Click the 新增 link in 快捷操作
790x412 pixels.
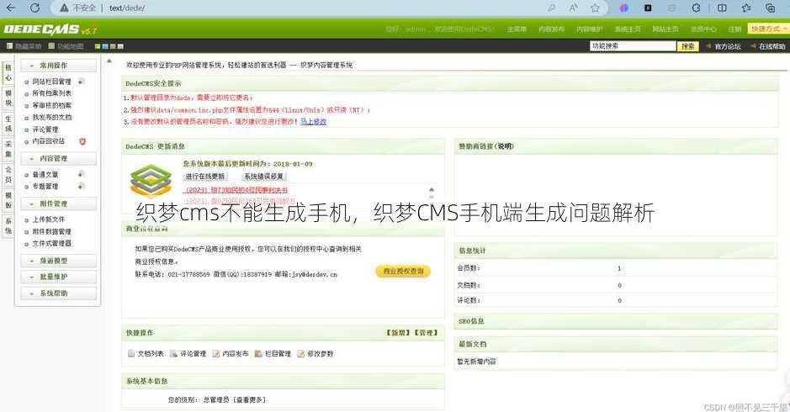tap(399, 333)
